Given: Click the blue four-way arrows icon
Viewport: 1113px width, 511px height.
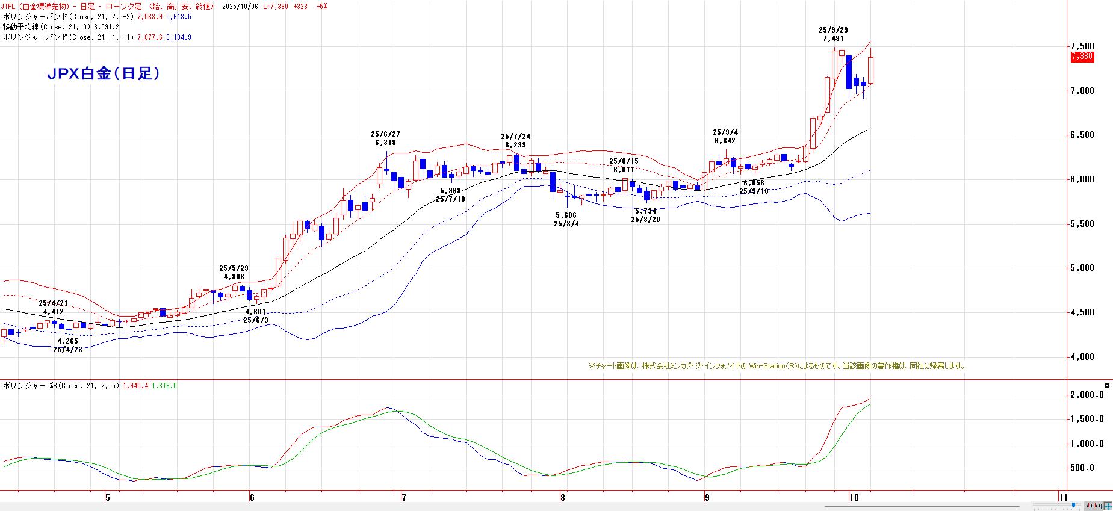Looking at the screenshot, I should pyautogui.click(x=1108, y=506).
